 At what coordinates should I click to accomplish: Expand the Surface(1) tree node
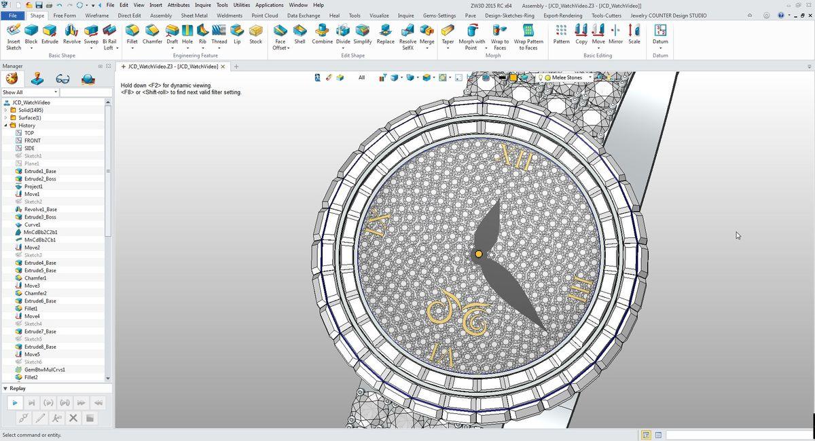(x=5, y=117)
